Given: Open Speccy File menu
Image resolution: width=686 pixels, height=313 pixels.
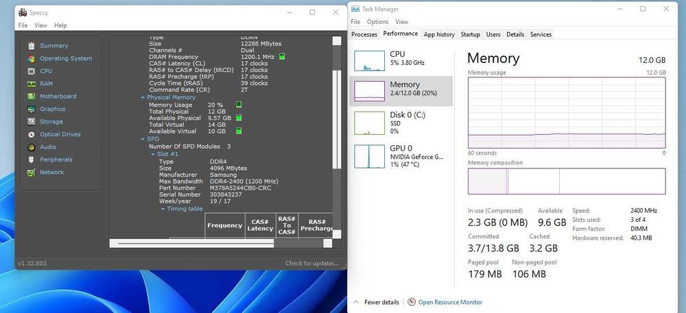Looking at the screenshot, I should [x=23, y=25].
